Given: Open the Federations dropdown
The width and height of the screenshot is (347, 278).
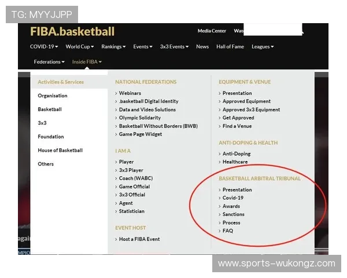Looking at the screenshot, I should click(49, 61).
